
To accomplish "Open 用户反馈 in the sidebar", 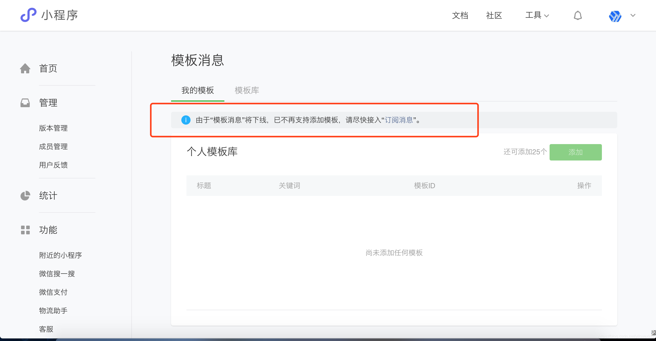I will coord(53,165).
